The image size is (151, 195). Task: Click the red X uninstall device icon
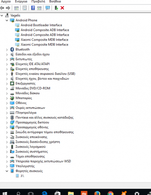click(62, 8)
